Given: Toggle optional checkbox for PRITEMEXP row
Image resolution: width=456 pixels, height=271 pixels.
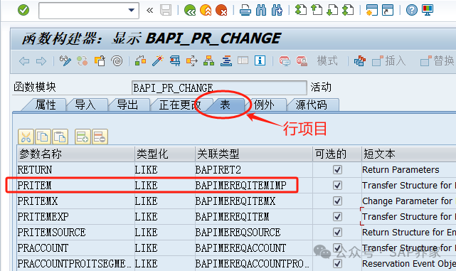Looking at the screenshot, I should point(337,217).
